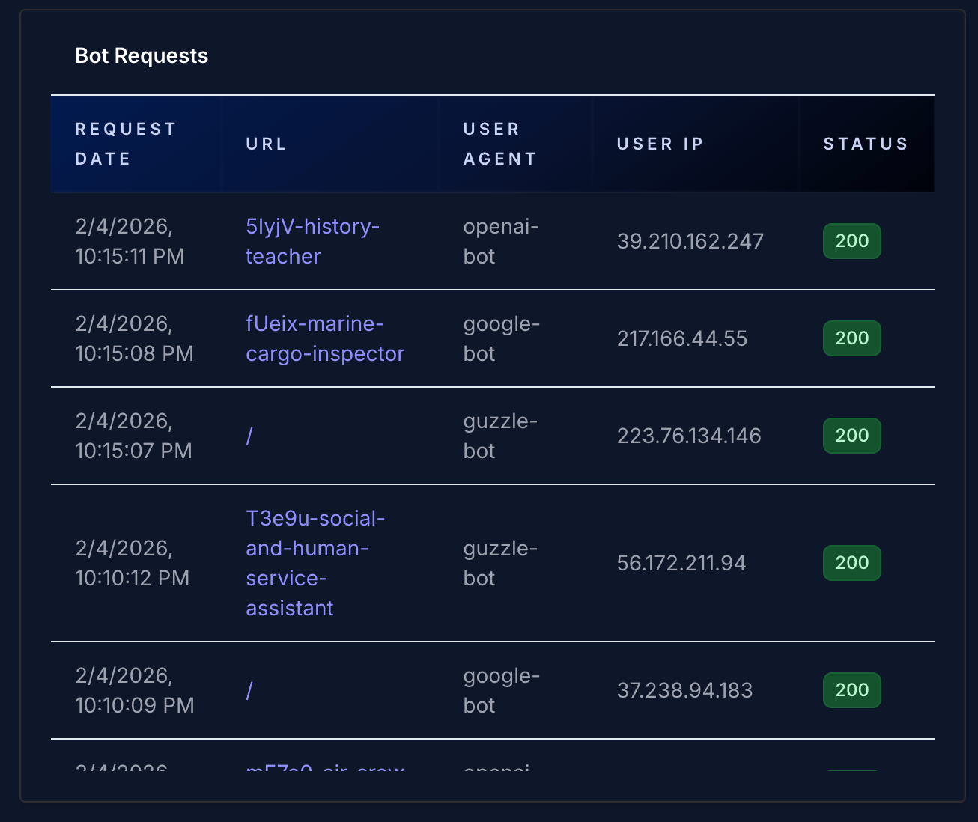978x822 pixels.
Task: Click the 200 badge in the 10:15:07 row
Action: [851, 436]
